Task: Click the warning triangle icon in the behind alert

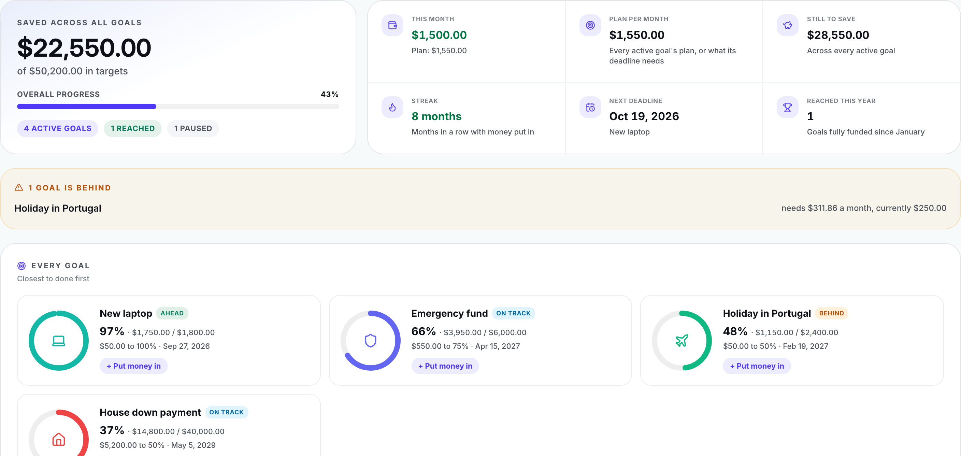Action: [x=19, y=187]
